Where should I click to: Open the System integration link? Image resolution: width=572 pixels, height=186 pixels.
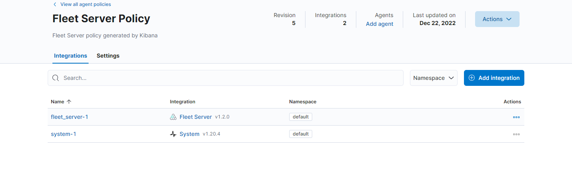[x=189, y=134]
